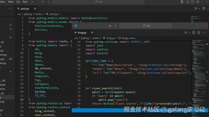Click search box m5 in post.py window
The height and width of the screenshot is (117, 209).
(x=98, y=2)
